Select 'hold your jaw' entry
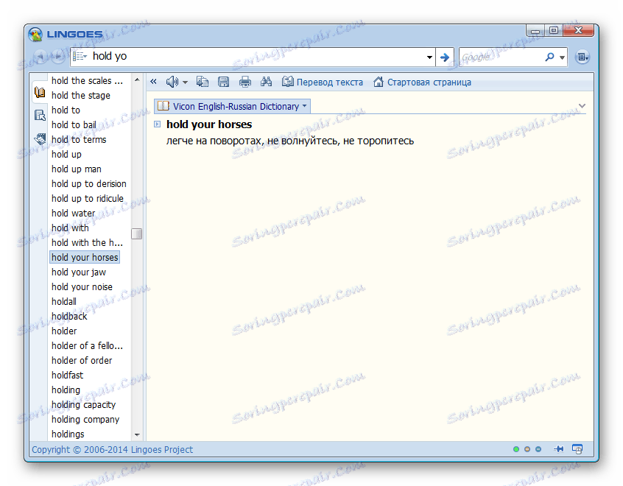Viewport: 623px width, 486px height. [79, 272]
